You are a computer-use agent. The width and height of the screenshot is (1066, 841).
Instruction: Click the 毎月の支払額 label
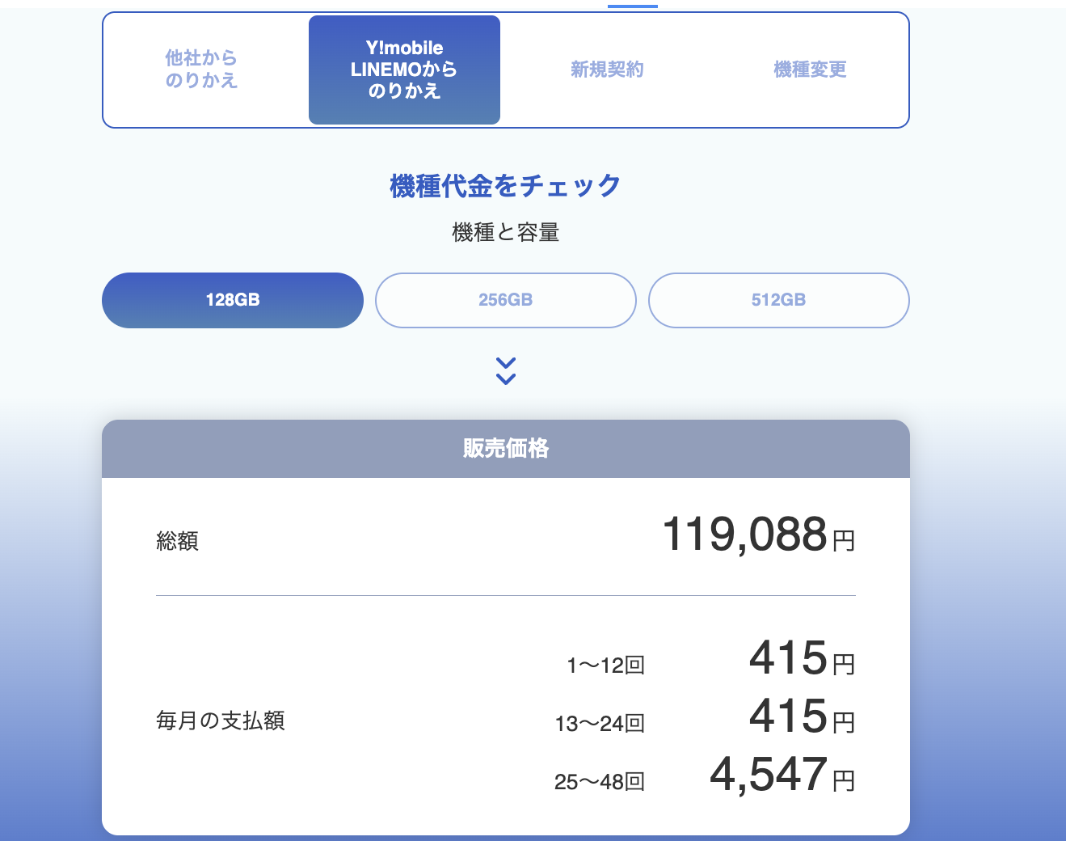point(221,721)
